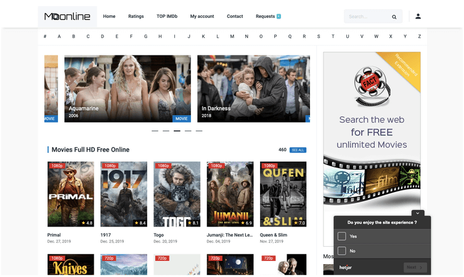Filter movies by letter N
464x277 pixels.
(246, 36)
